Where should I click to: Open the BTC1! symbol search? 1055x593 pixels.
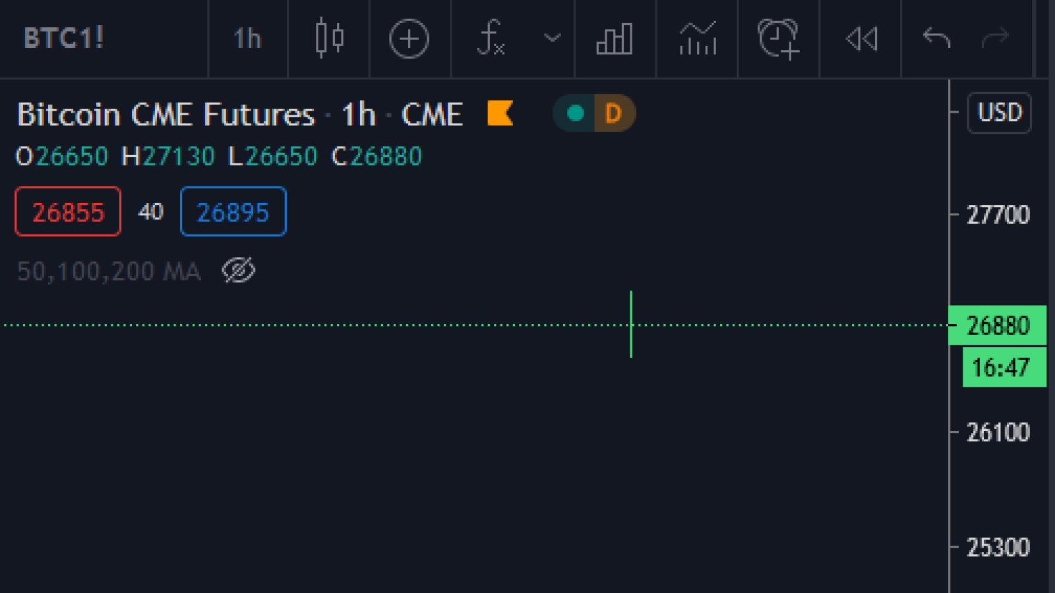[64, 38]
